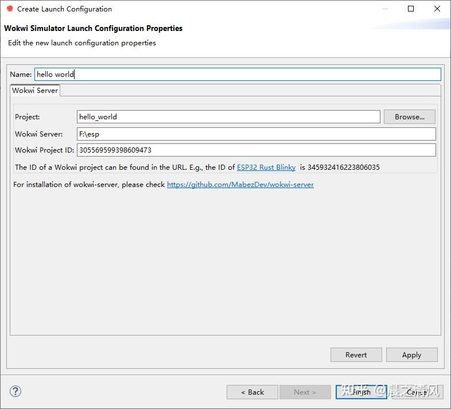Click the disabled Next > button
Screen dimensions: 451x409
pyautogui.click(x=305, y=392)
